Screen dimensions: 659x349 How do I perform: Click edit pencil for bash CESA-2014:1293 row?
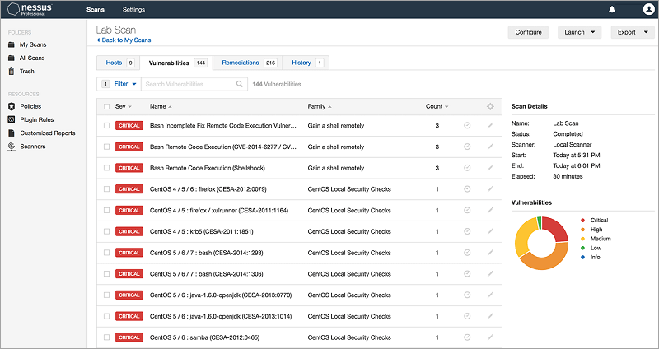coord(490,253)
